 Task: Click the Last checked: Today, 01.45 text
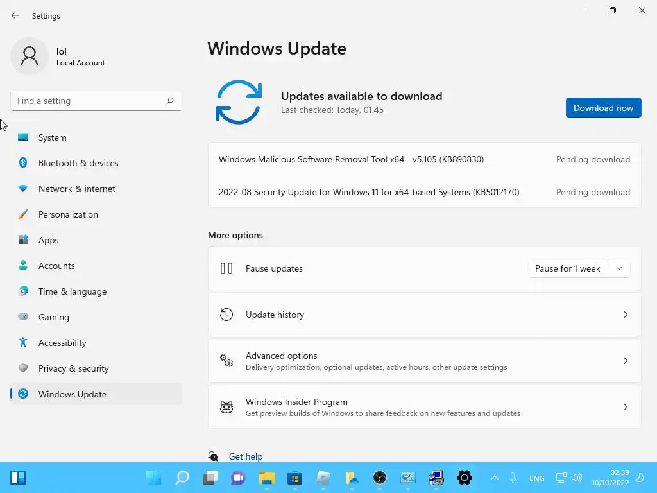(x=332, y=110)
